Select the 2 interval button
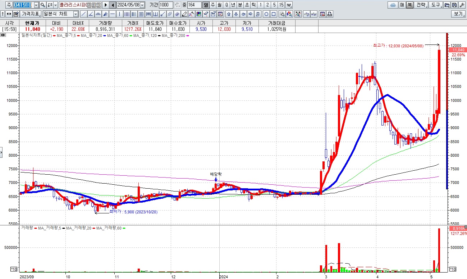Screen dimensions: 467x279 pos(267,5)
